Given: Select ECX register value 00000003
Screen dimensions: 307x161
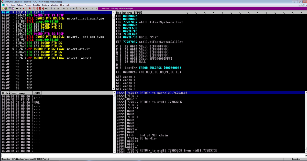Looking at the screenshot, I should point(130,19).
